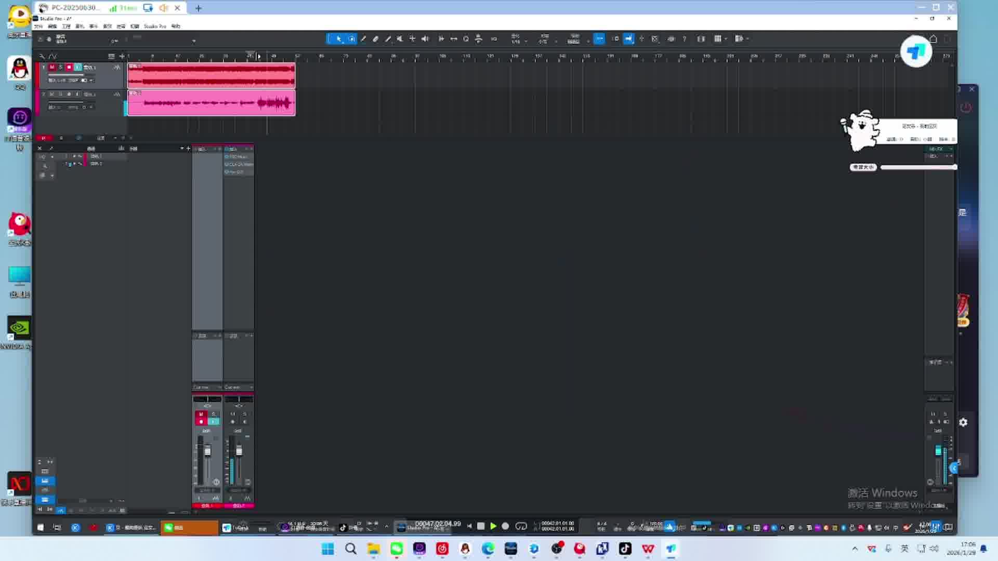This screenshot has width=998, height=561.
Task: Select the Mute tool icon
Action: [400, 39]
